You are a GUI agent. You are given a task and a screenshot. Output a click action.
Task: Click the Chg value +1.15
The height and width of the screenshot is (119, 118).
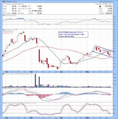tap(110, 9)
